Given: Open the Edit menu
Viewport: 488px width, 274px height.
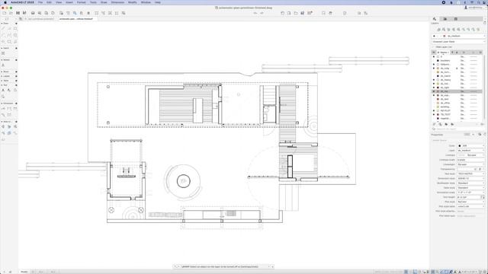Looking at the screenshot, I should (49, 2).
